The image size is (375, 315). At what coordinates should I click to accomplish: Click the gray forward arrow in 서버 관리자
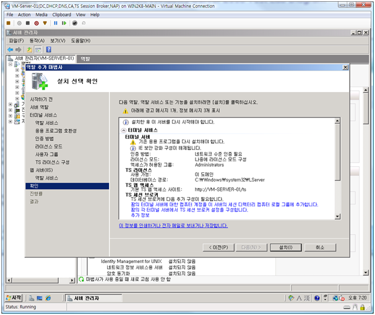[19, 49]
